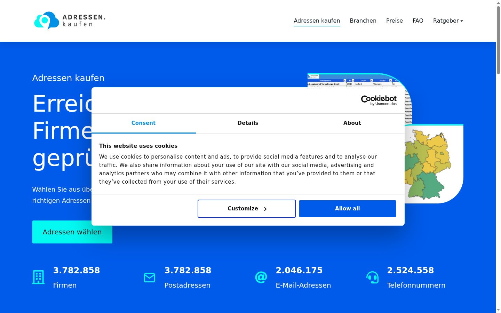This screenshot has width=501, height=313.
Task: Click the Postadressen envelope icon
Action: tap(150, 278)
